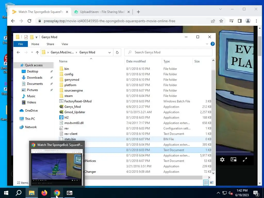Select the rev configuration file
This screenshot has height=198, width=264.
66,128
